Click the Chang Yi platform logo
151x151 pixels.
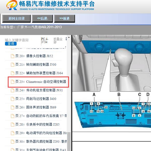tap(12, 5)
